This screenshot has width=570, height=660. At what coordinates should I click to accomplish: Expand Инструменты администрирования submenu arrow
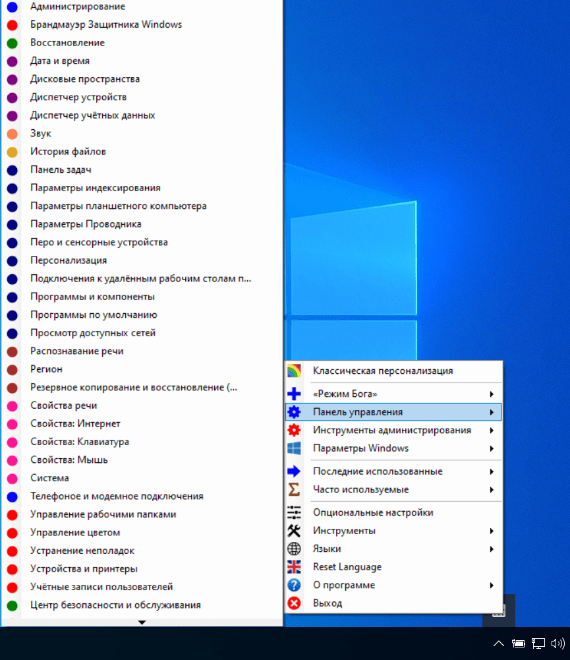[x=492, y=430]
